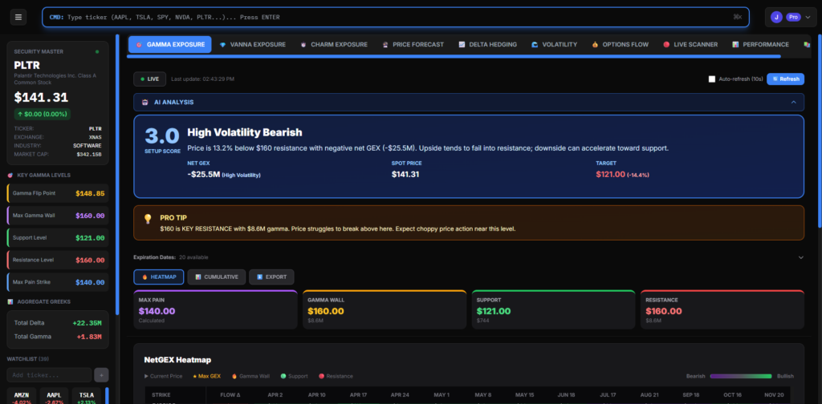Click the Resistance Level $160.00 row
The width and height of the screenshot is (822, 404).
tap(58, 260)
